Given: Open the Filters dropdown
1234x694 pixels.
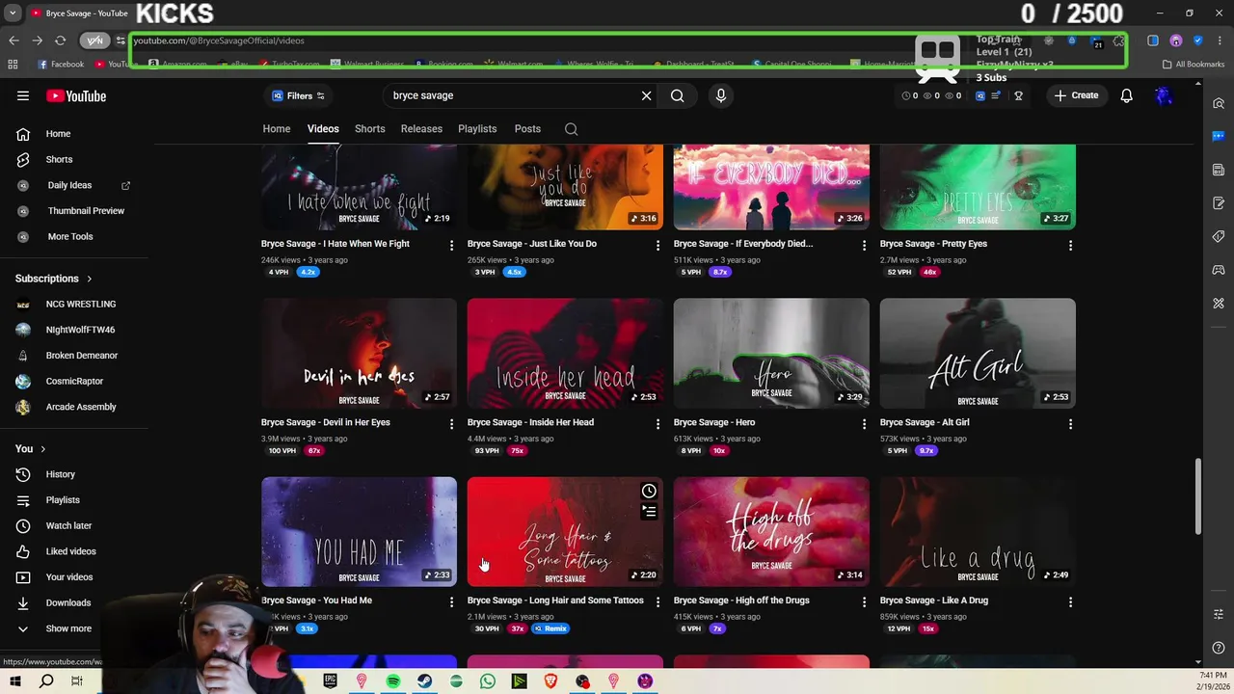Looking at the screenshot, I should (298, 95).
